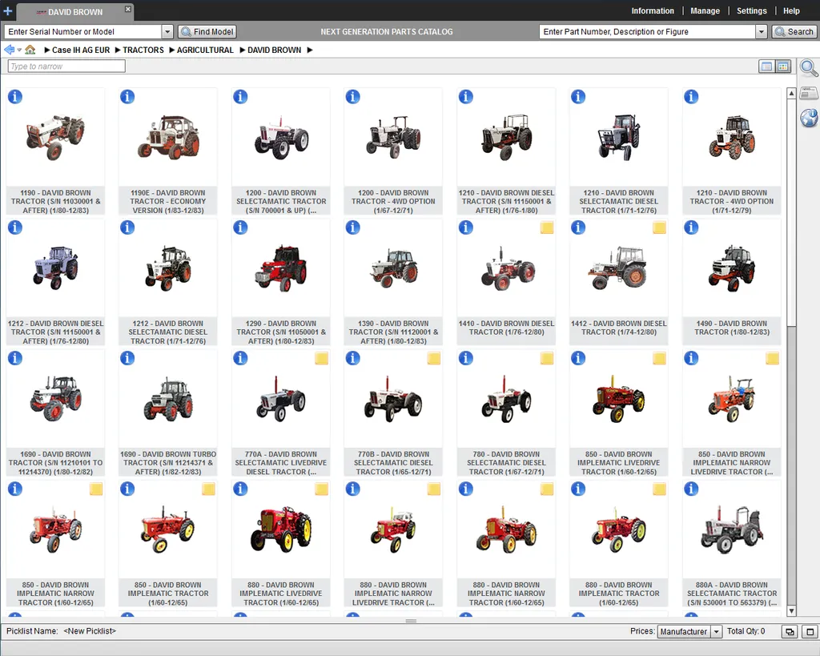Click the Search button
The image size is (820, 656).
pyautogui.click(x=794, y=32)
